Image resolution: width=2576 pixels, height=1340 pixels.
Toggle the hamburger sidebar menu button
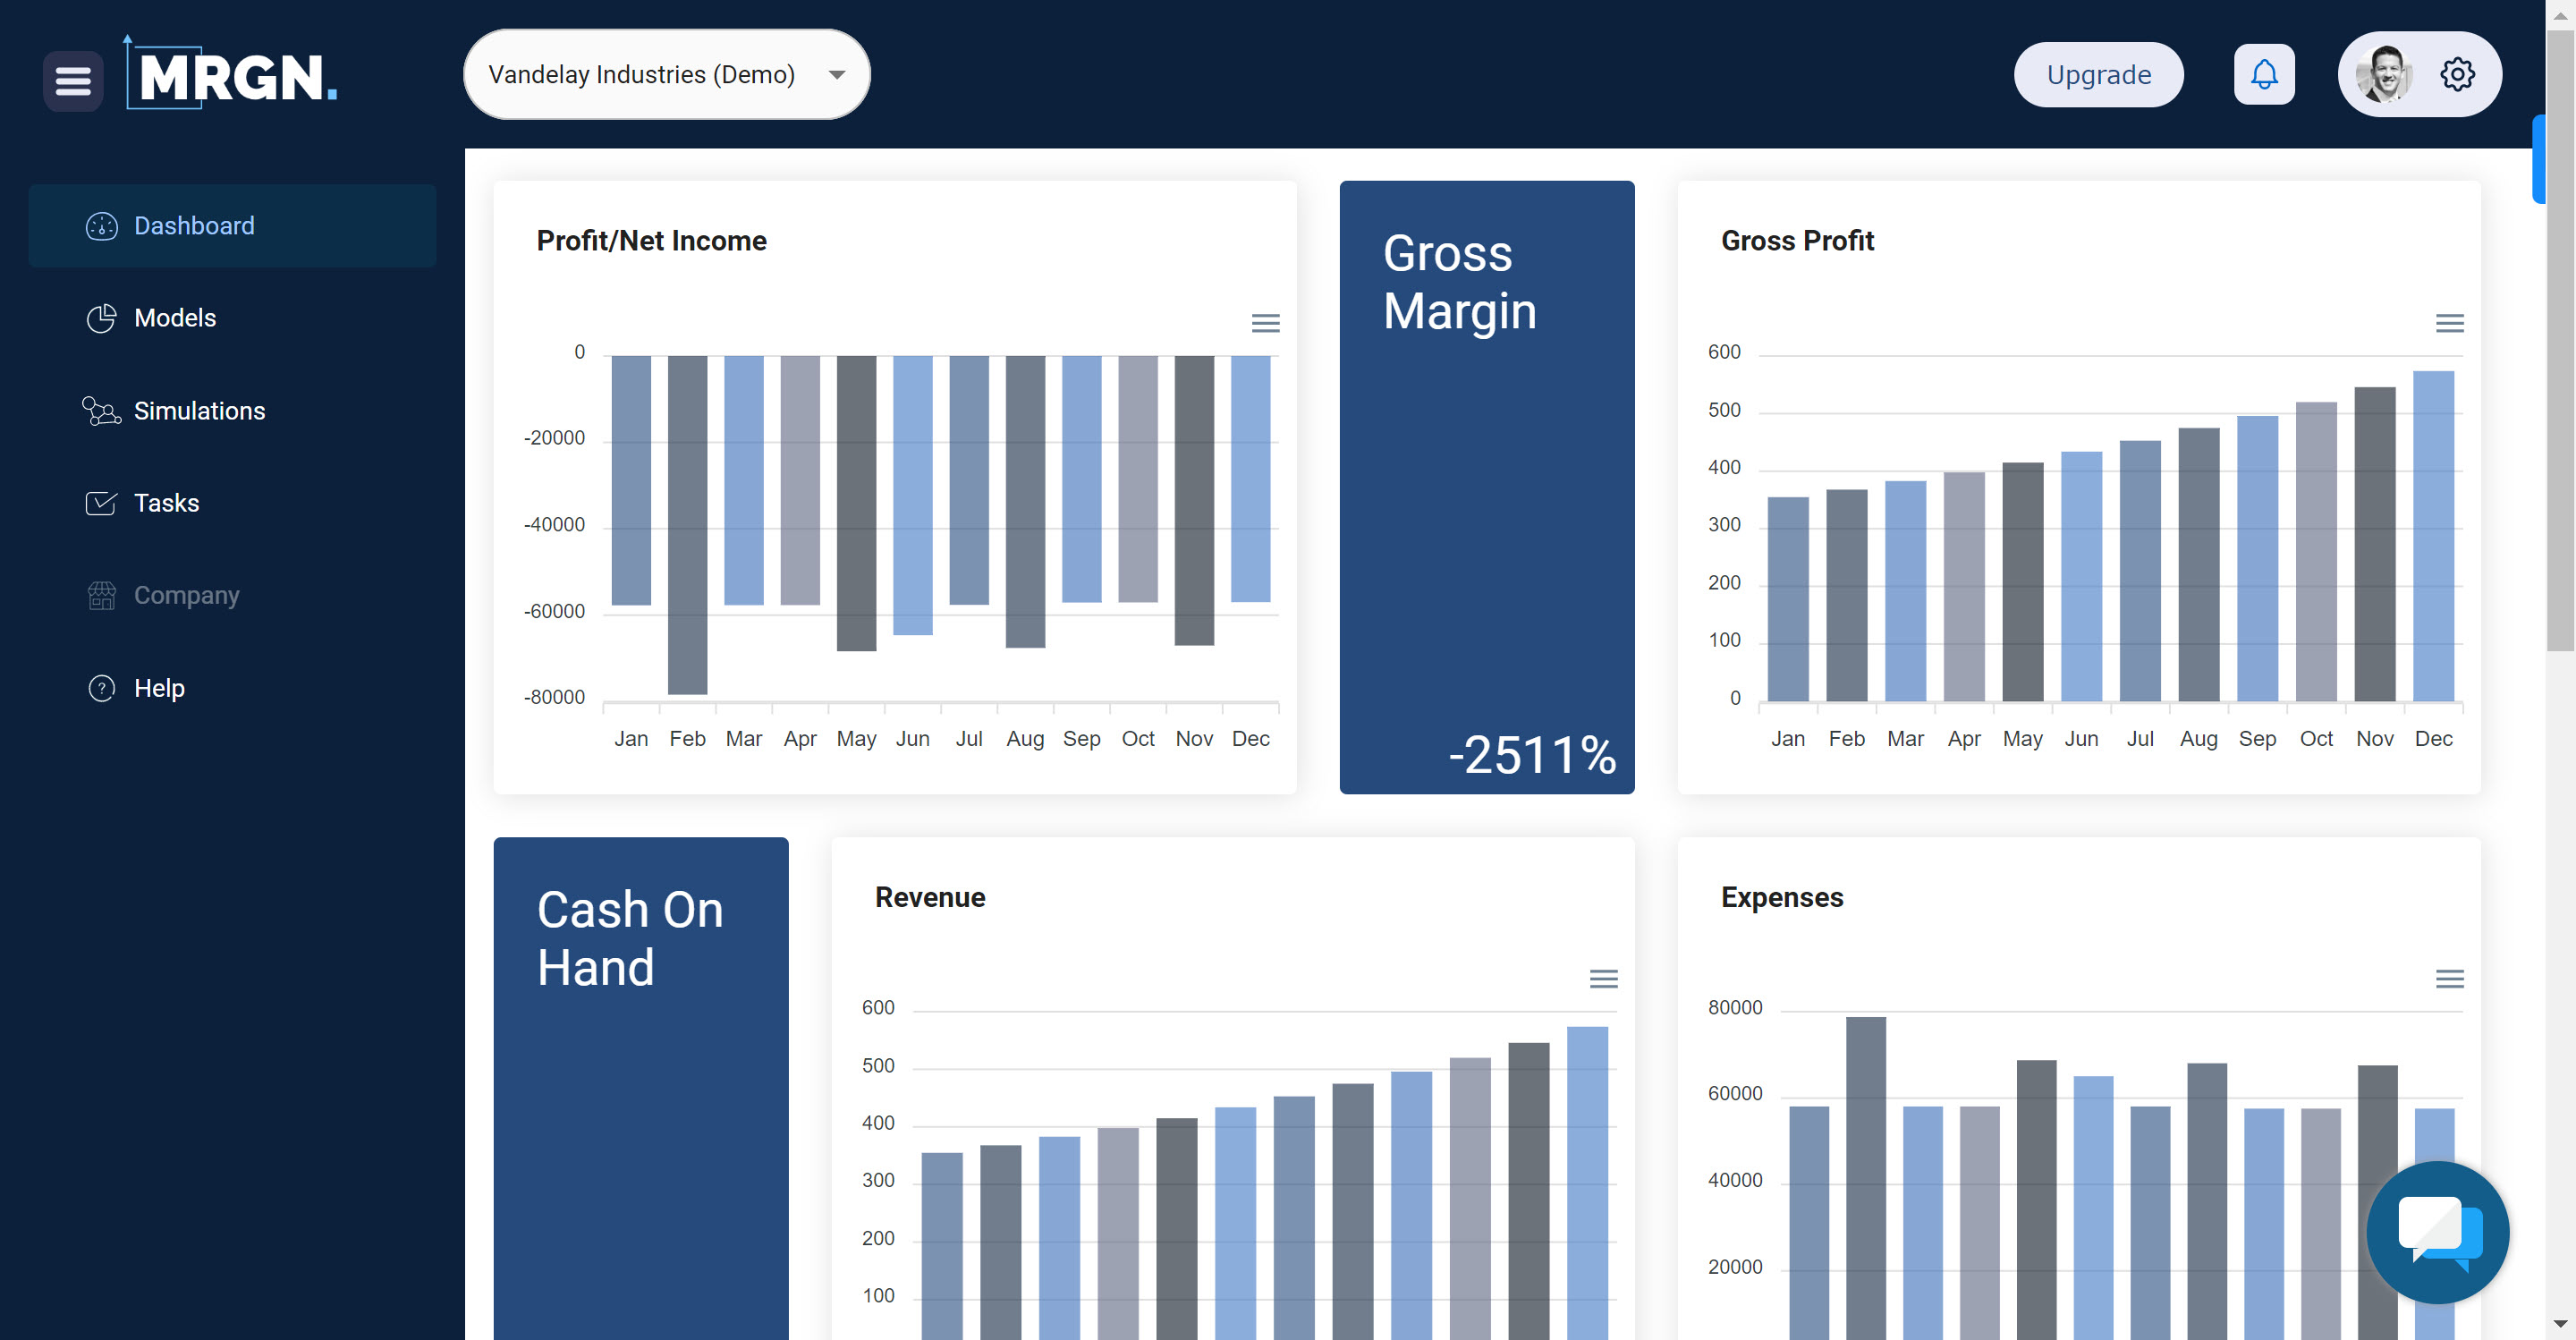coord(73,80)
